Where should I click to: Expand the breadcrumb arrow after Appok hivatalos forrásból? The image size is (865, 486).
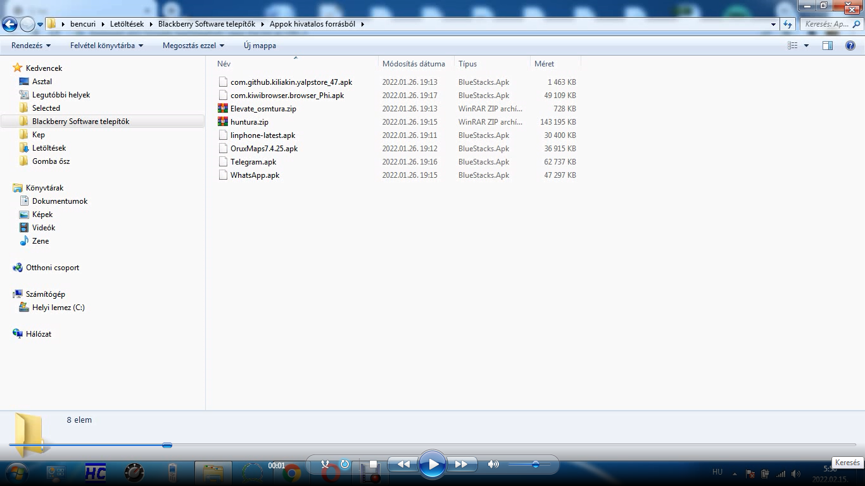363,24
